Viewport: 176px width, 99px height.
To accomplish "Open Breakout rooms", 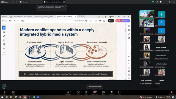I will click(x=95, y=93).
